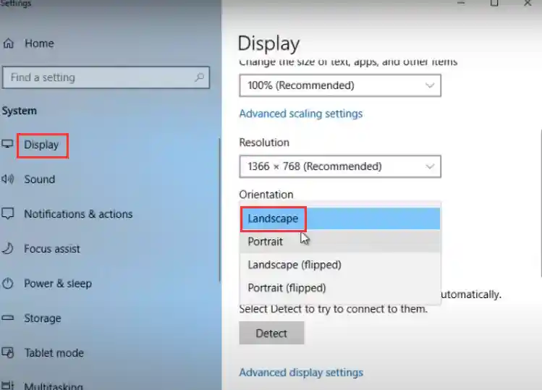Click the Notifications & actions icon
542x390 pixels.
(x=8, y=214)
